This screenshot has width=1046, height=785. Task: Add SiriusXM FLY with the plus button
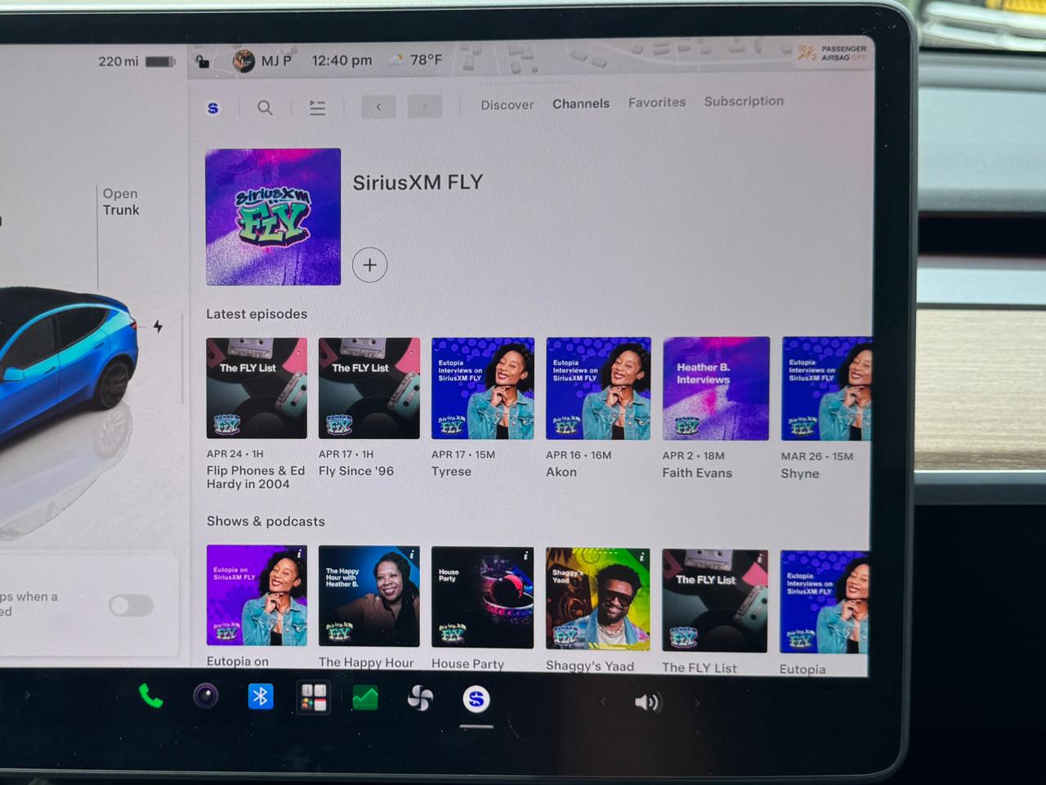click(369, 265)
